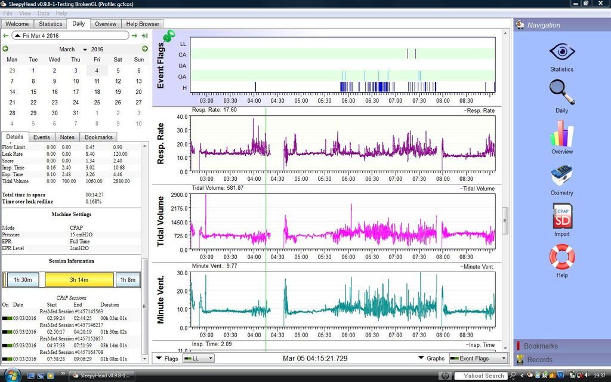Click the Yahoo! Search taskbar field
611x382 pixels.
482,376
